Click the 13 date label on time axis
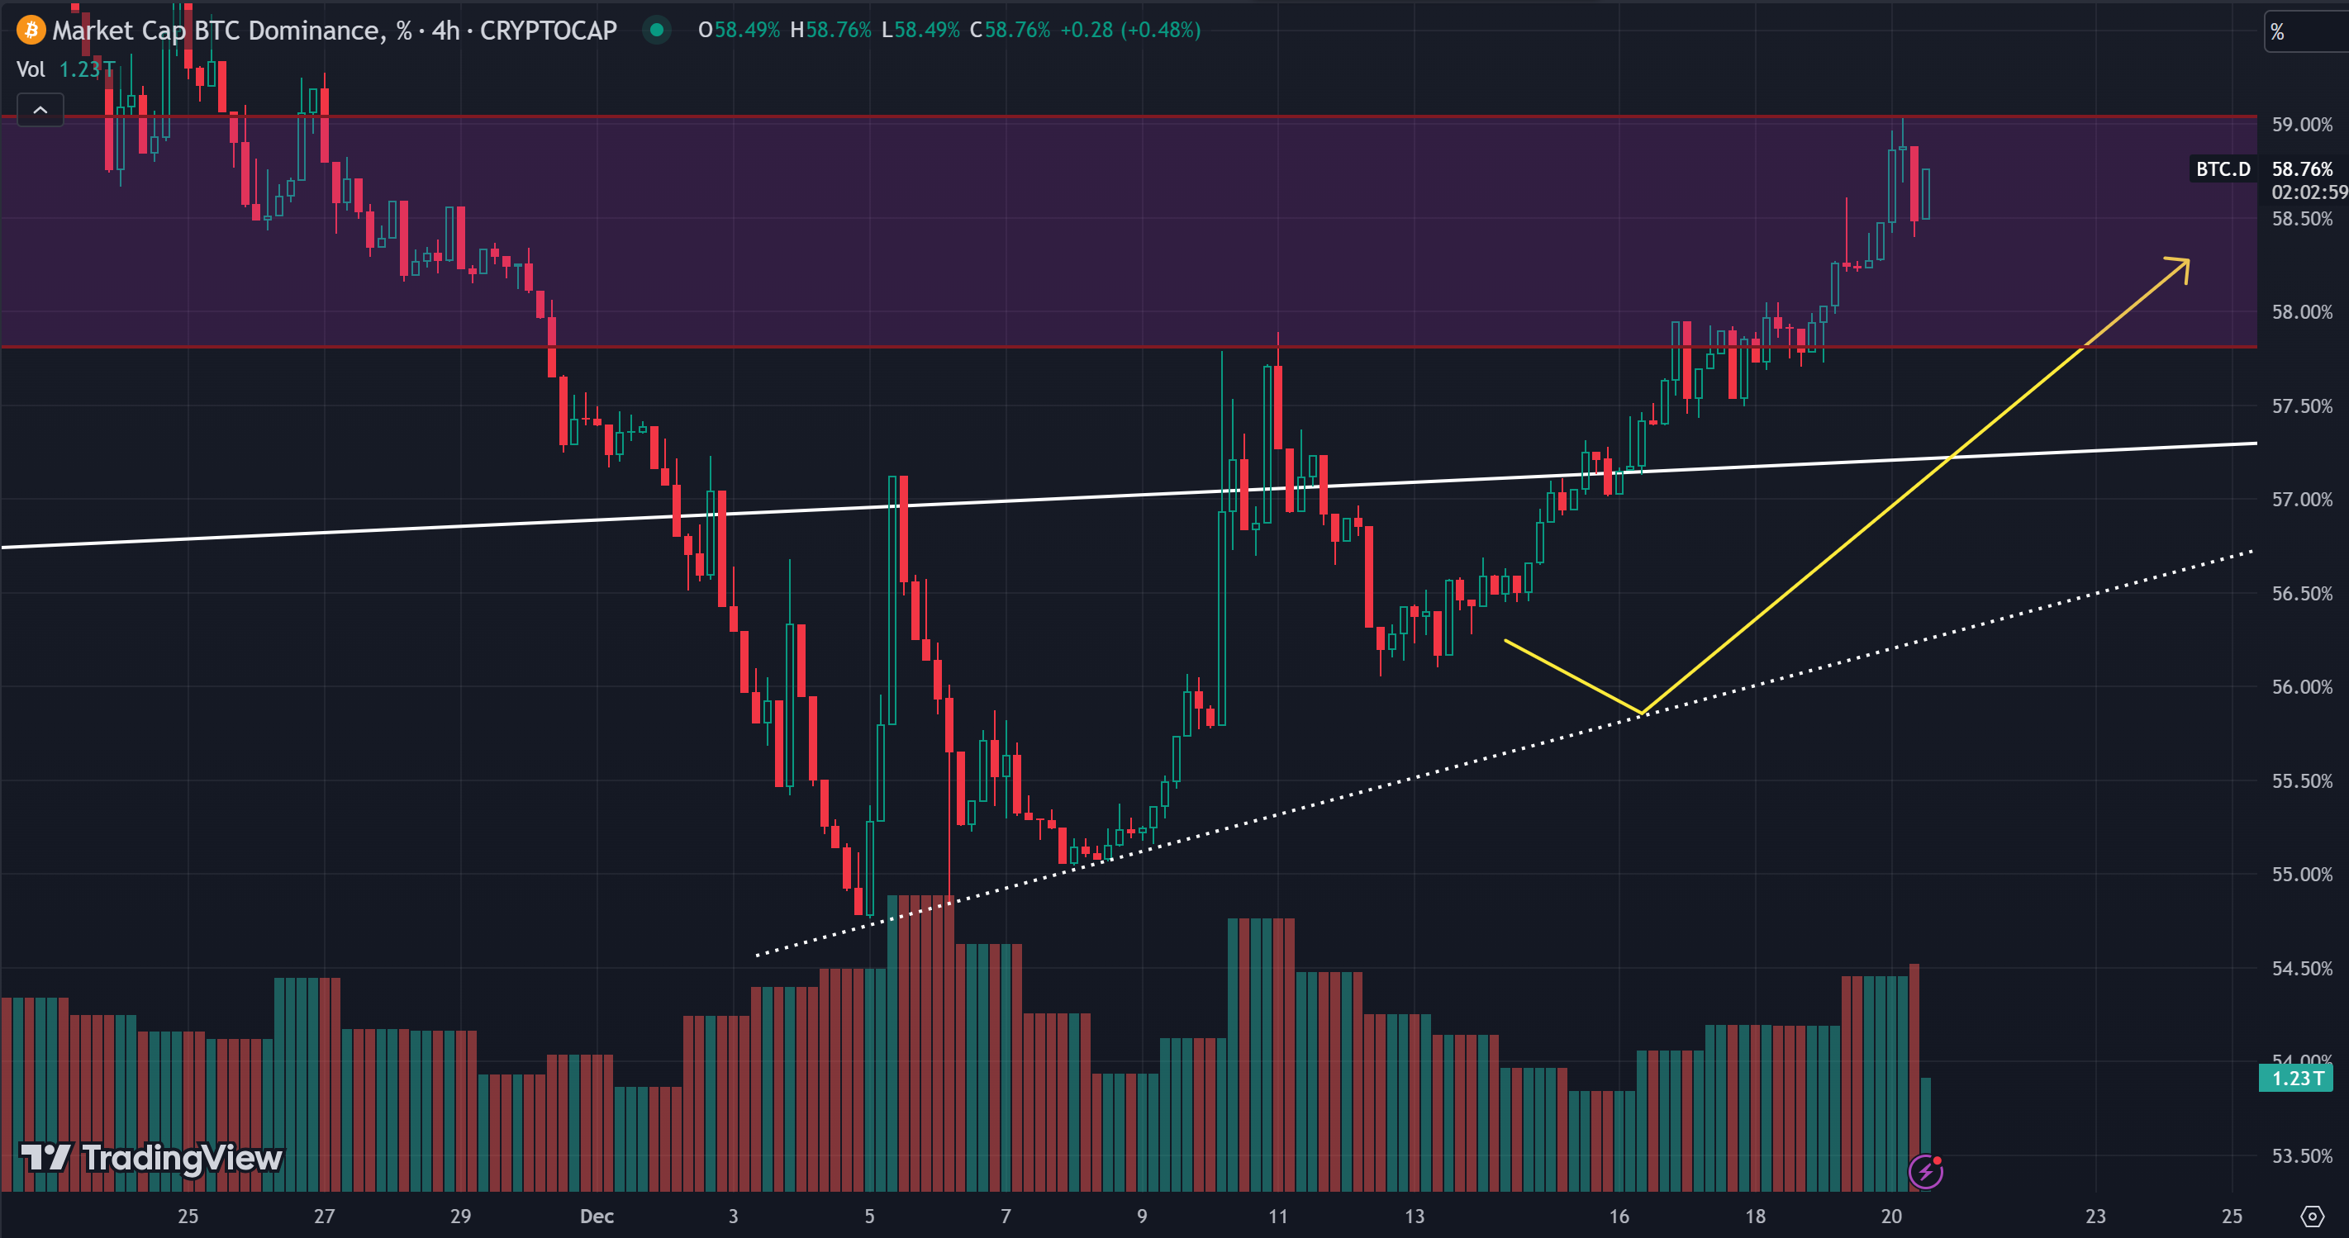The height and width of the screenshot is (1238, 2349). pyautogui.click(x=1415, y=1217)
